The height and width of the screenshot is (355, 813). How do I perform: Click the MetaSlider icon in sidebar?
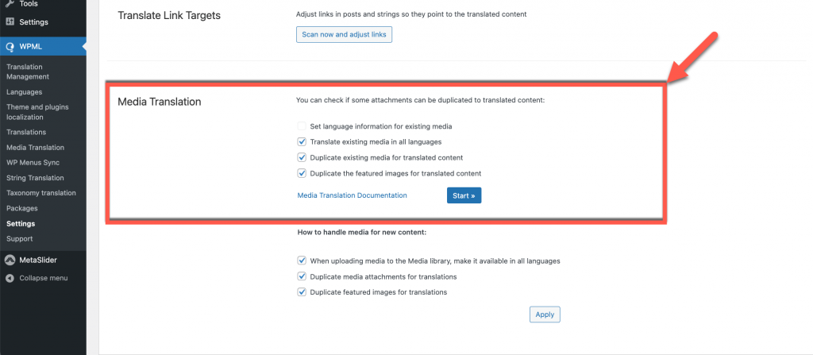10,260
